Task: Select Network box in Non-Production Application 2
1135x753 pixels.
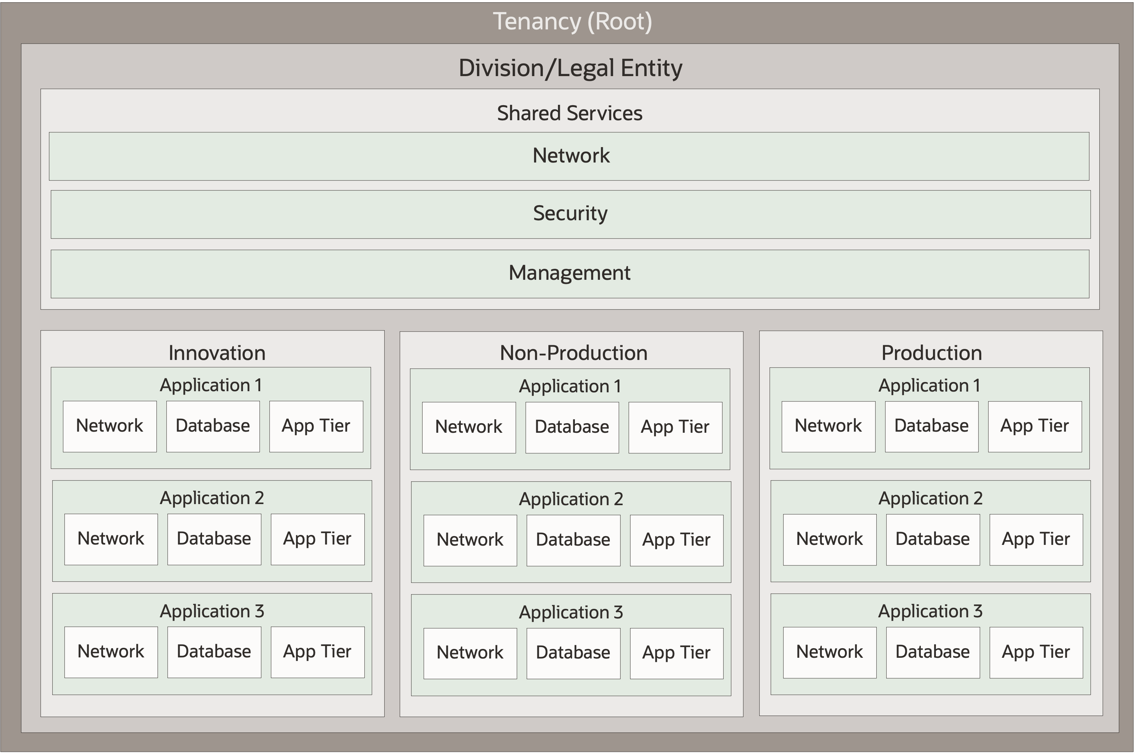Action: tap(470, 540)
